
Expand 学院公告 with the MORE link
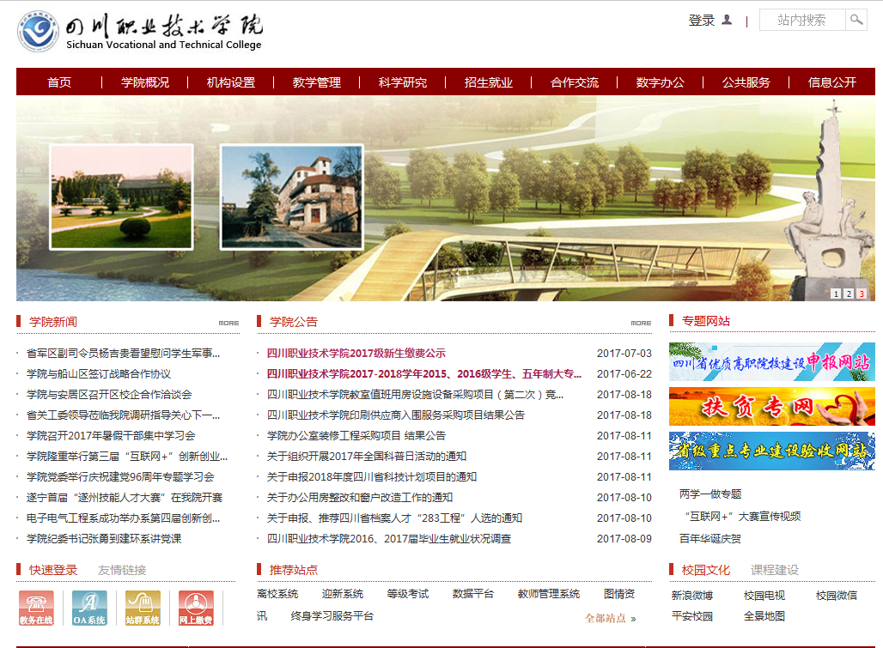click(641, 323)
